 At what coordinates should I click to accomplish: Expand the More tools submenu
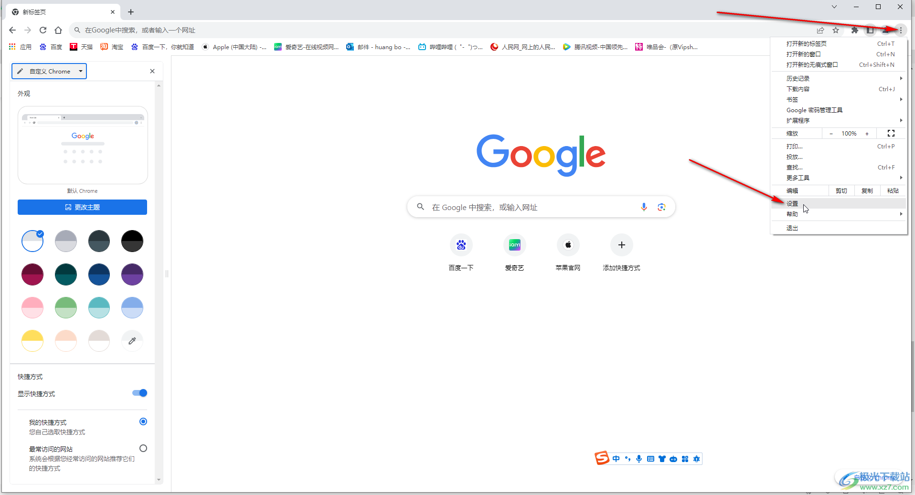point(839,178)
